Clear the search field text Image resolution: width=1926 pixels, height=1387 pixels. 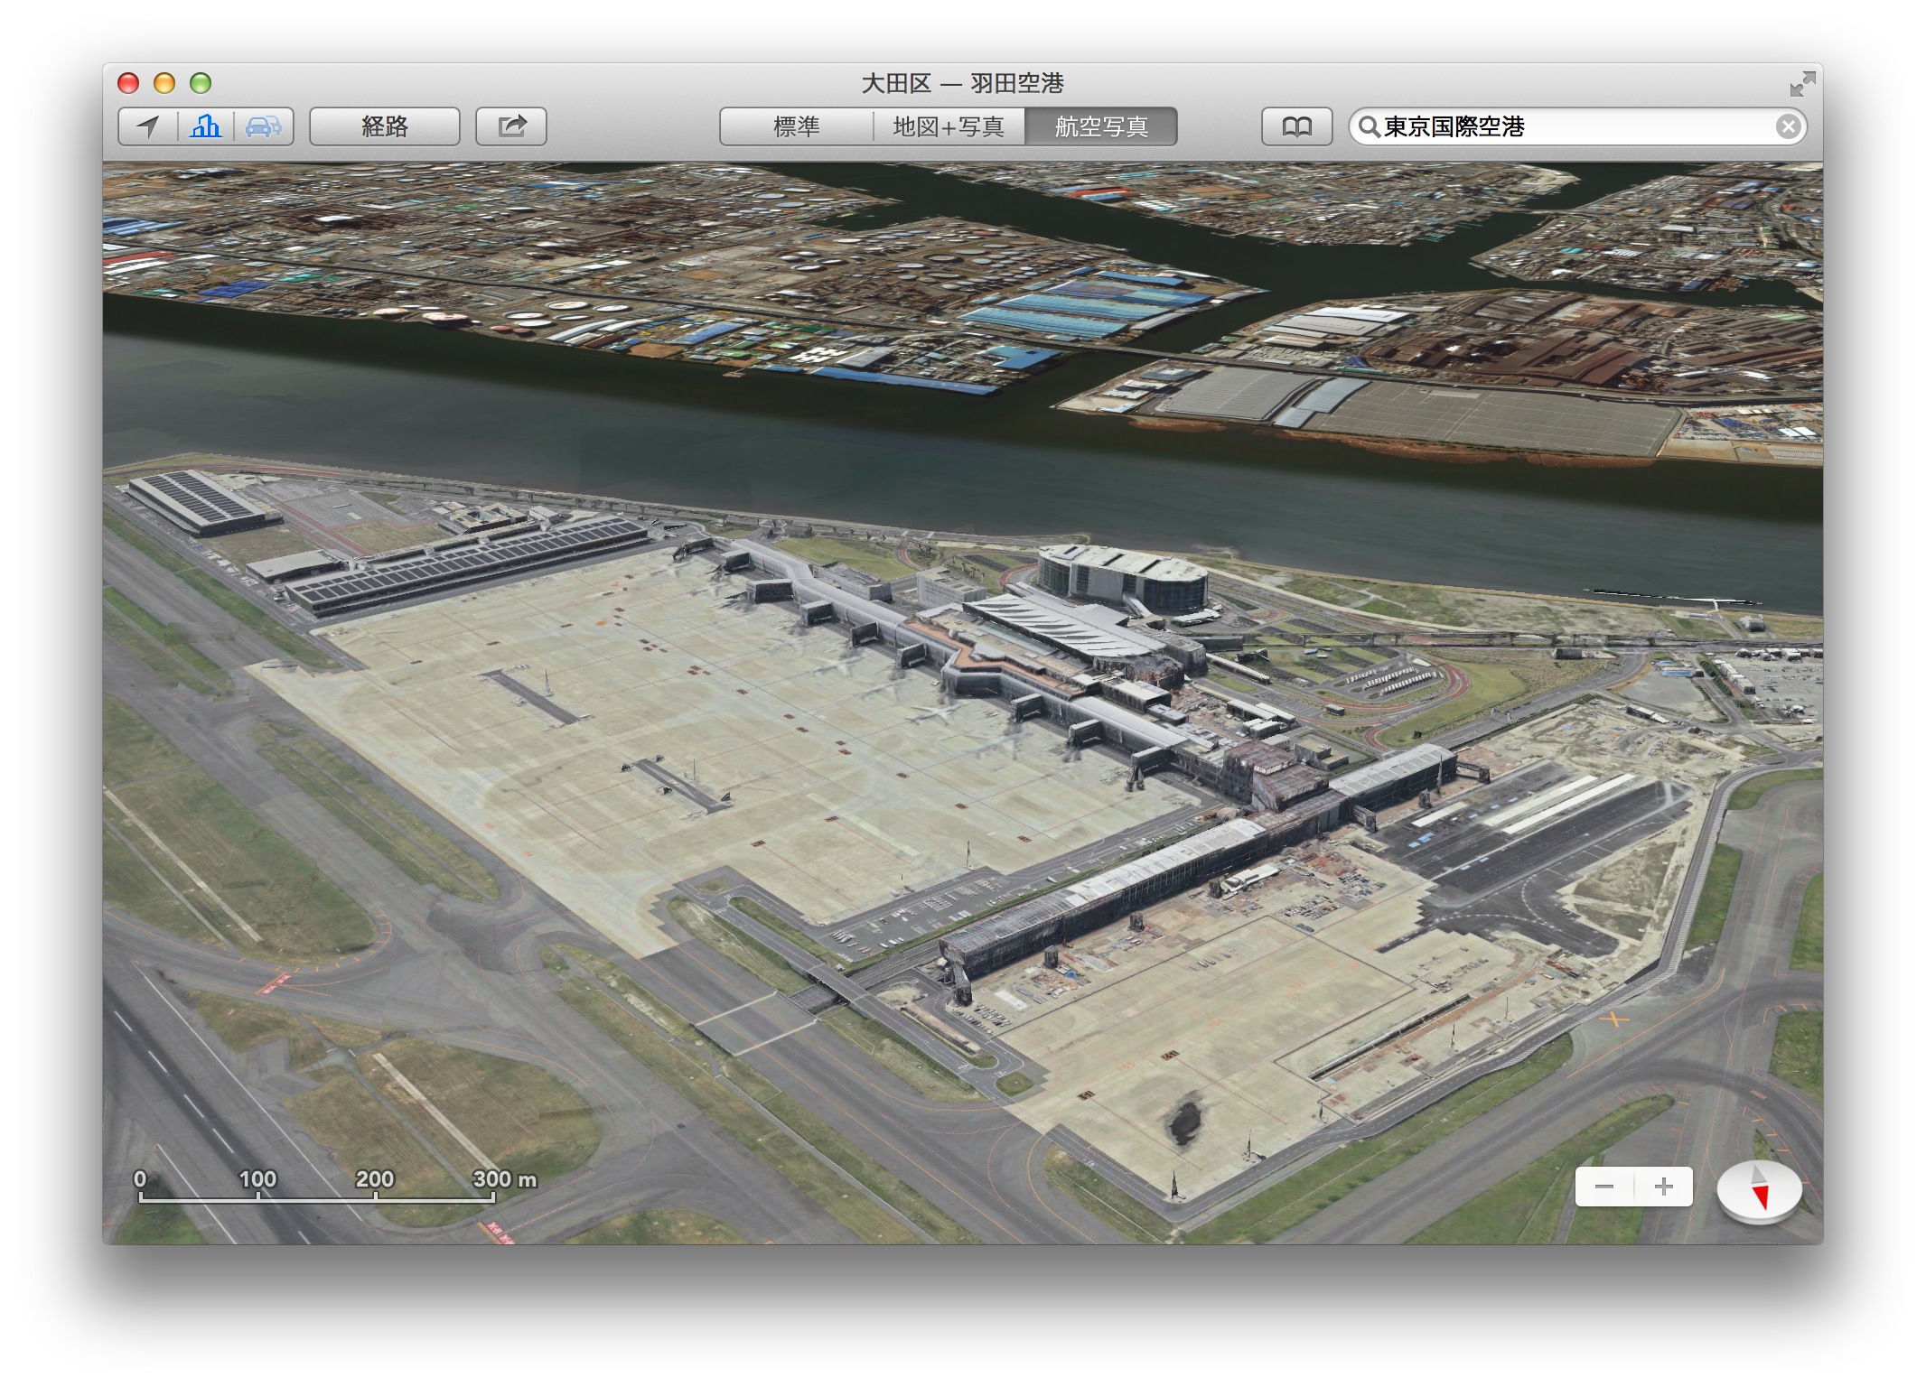pyautogui.click(x=1787, y=126)
